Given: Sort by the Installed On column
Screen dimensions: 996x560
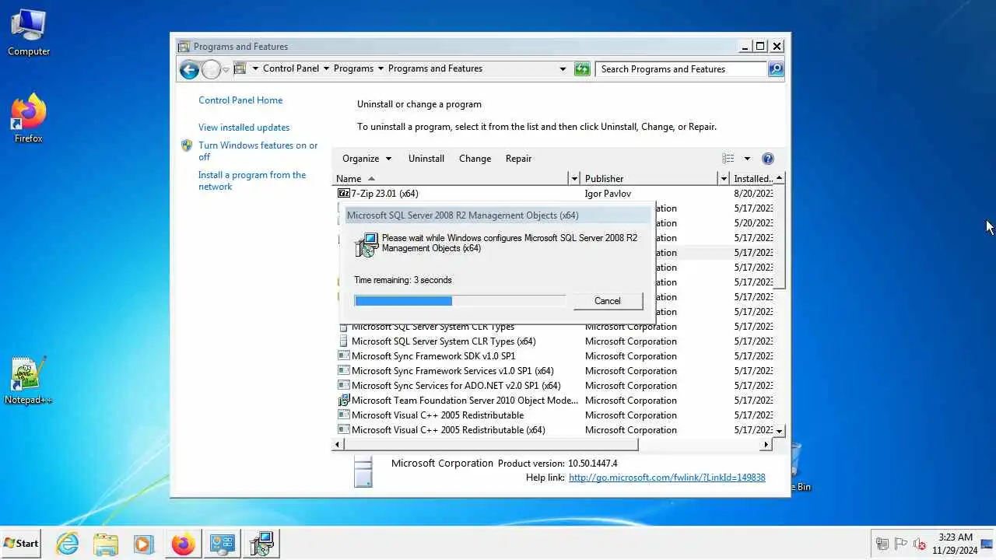Looking at the screenshot, I should (x=752, y=178).
